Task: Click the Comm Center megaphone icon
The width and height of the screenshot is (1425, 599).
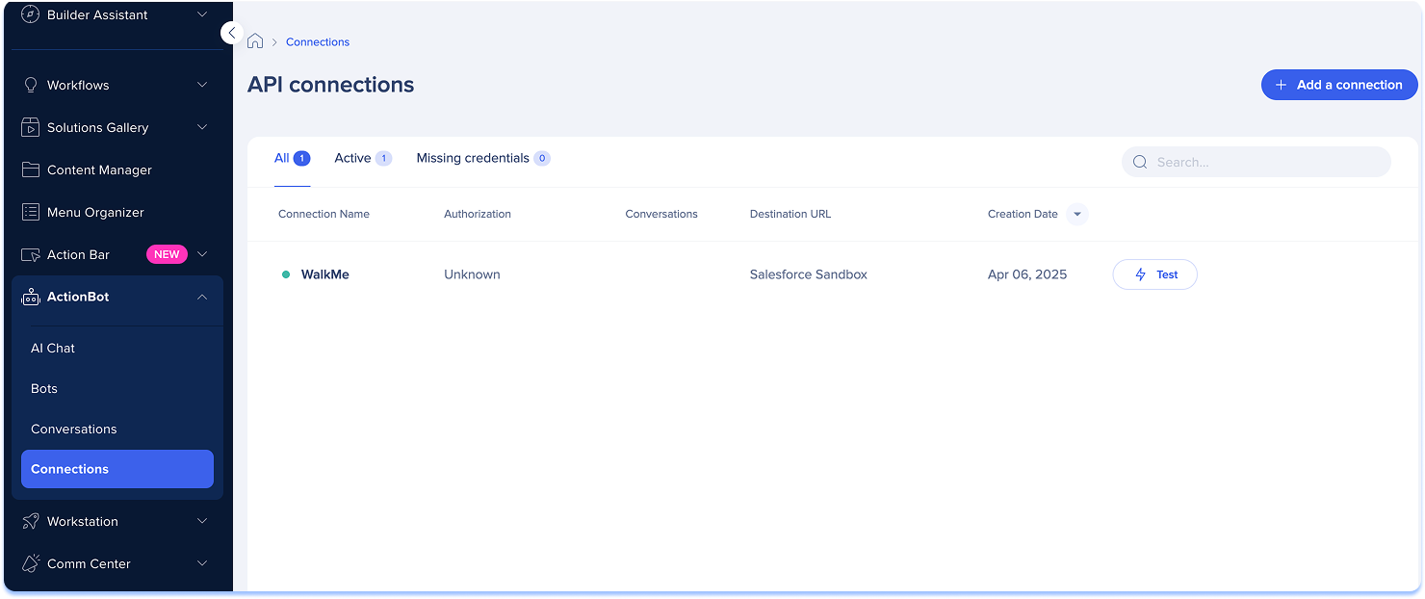Action: coord(31,563)
